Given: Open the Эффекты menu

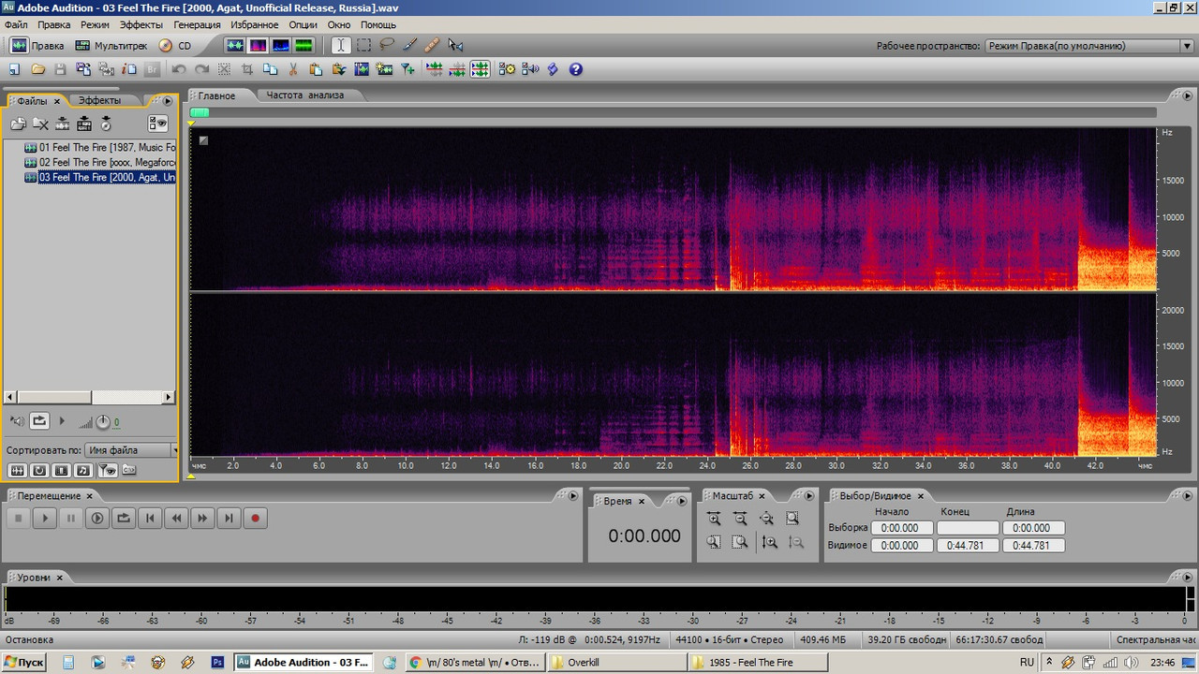Looking at the screenshot, I should (x=141, y=24).
